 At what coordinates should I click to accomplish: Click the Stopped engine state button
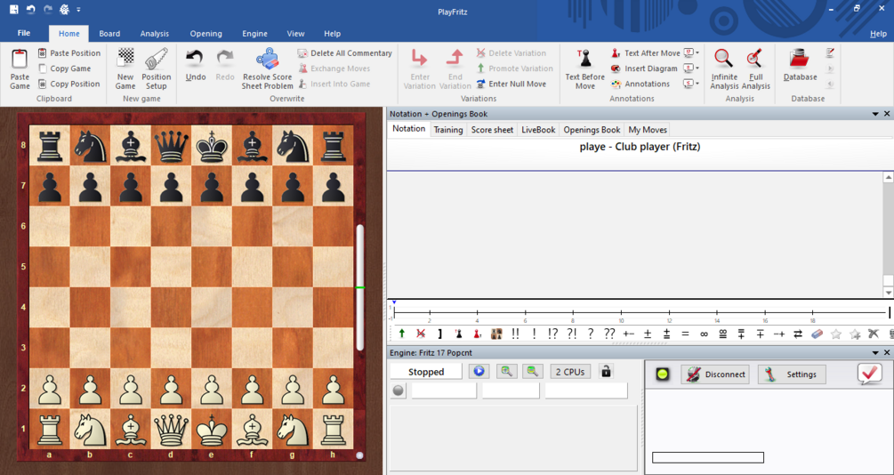pyautogui.click(x=426, y=372)
